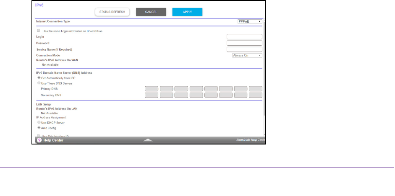Click the first Primary DNS field

coord(152,89)
